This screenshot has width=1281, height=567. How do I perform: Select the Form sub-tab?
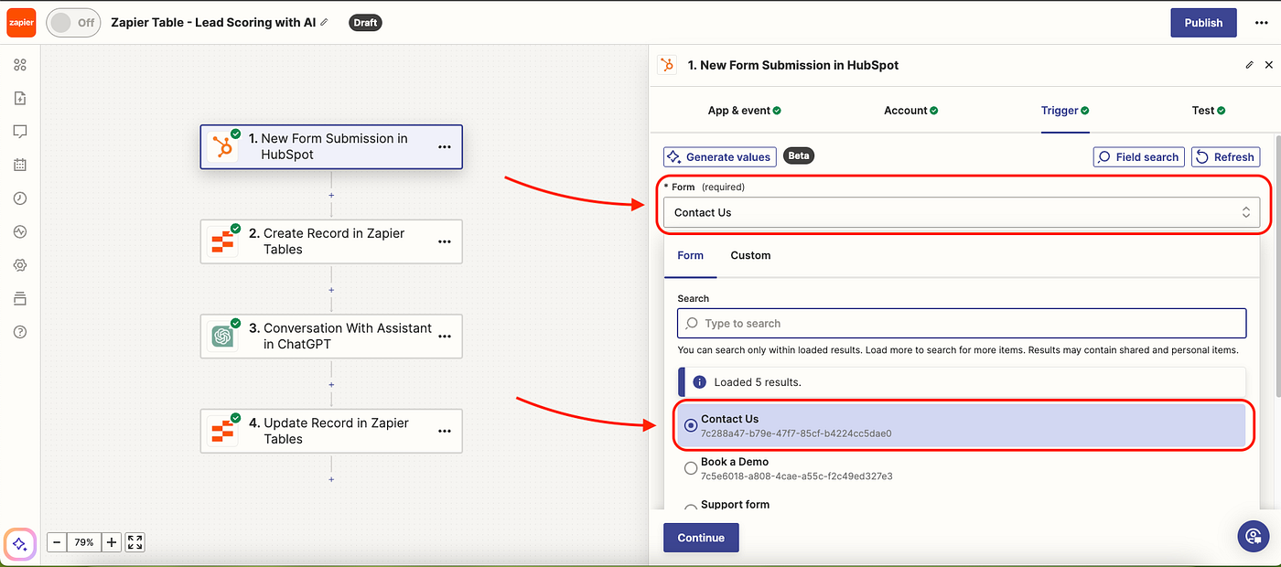691,255
